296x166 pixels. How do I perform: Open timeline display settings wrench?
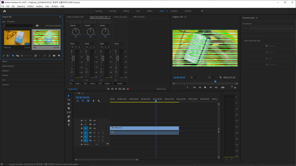coord(99,101)
